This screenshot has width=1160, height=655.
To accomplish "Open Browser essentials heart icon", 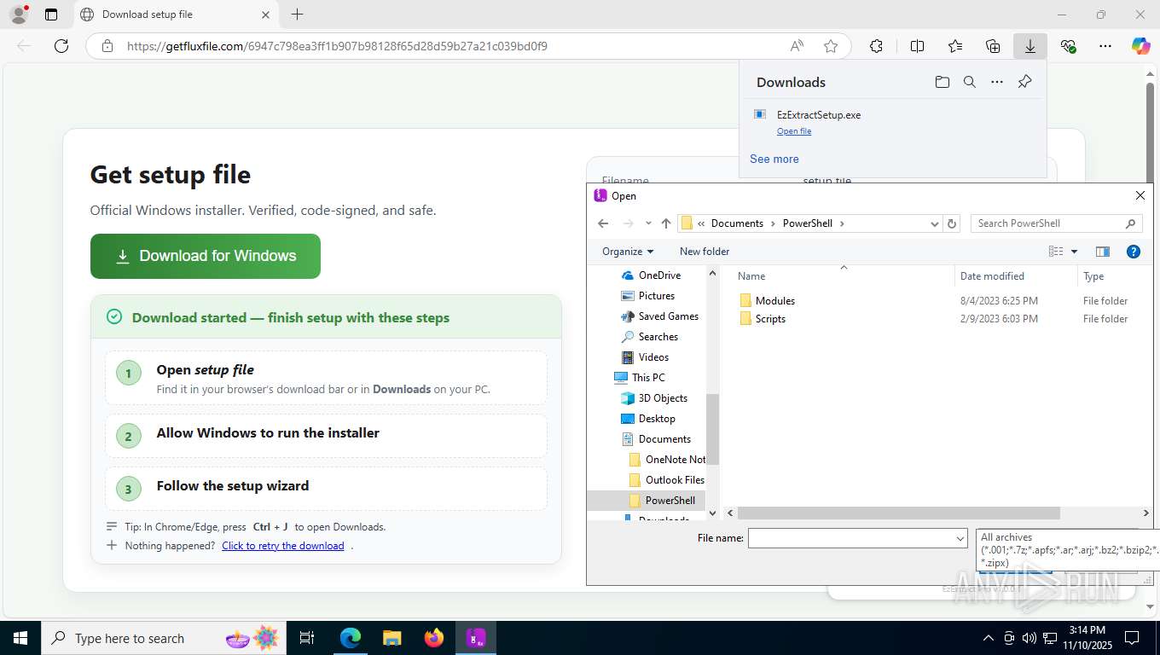I will tap(1068, 46).
